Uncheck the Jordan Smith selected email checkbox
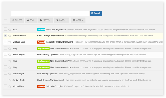The height and width of the screenshot is (98, 166). click(5, 35)
